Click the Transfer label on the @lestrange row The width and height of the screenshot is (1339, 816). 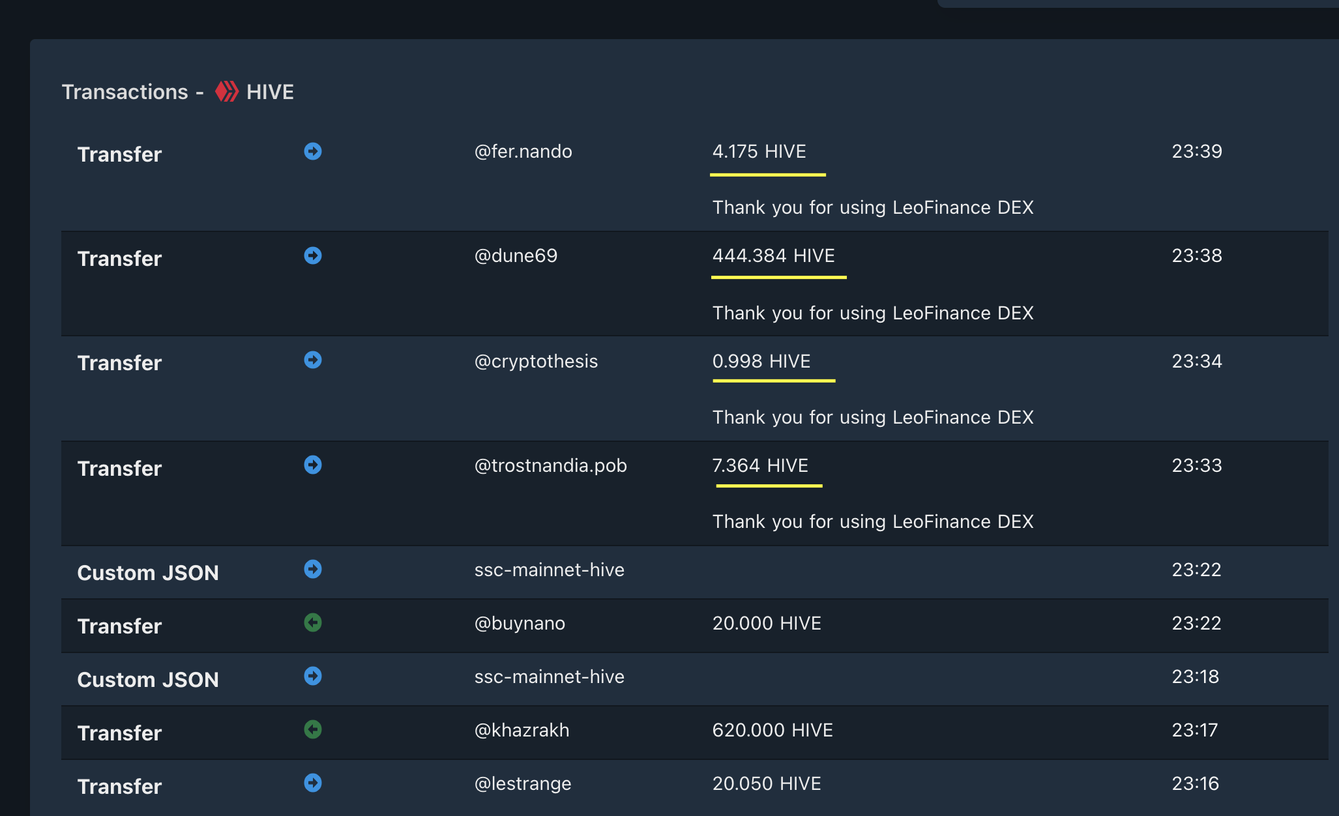(x=119, y=787)
